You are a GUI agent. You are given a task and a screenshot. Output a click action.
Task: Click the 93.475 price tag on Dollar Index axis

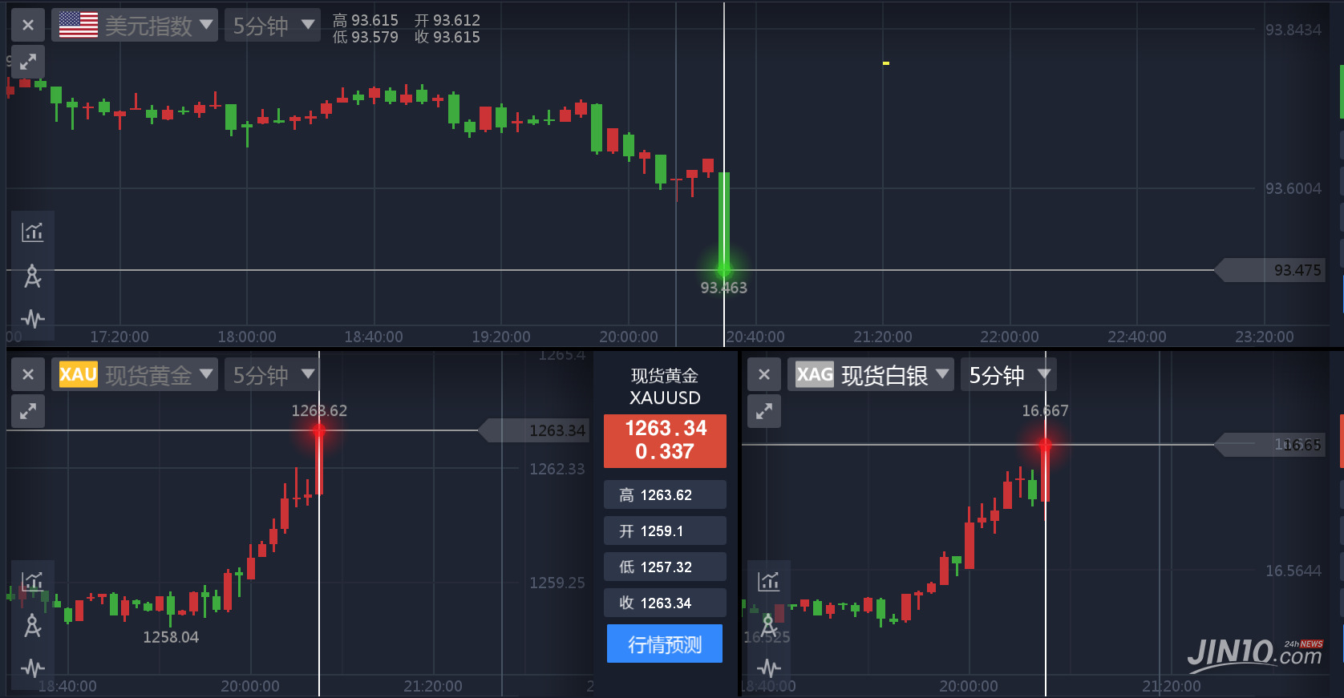[x=1270, y=270]
